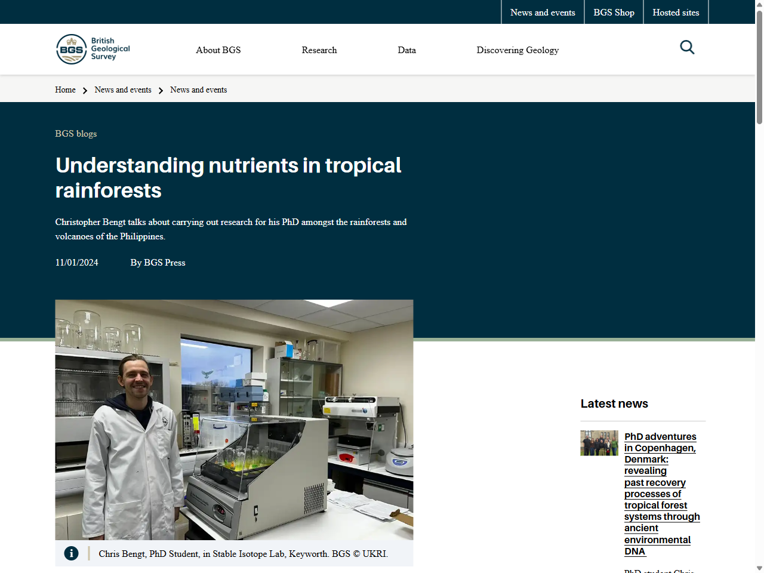Screen dimensions: 764x573
Task: Click the BGS blogs category label
Action: (x=76, y=134)
